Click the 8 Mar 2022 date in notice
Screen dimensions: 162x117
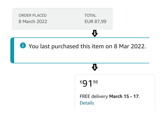click(129, 46)
